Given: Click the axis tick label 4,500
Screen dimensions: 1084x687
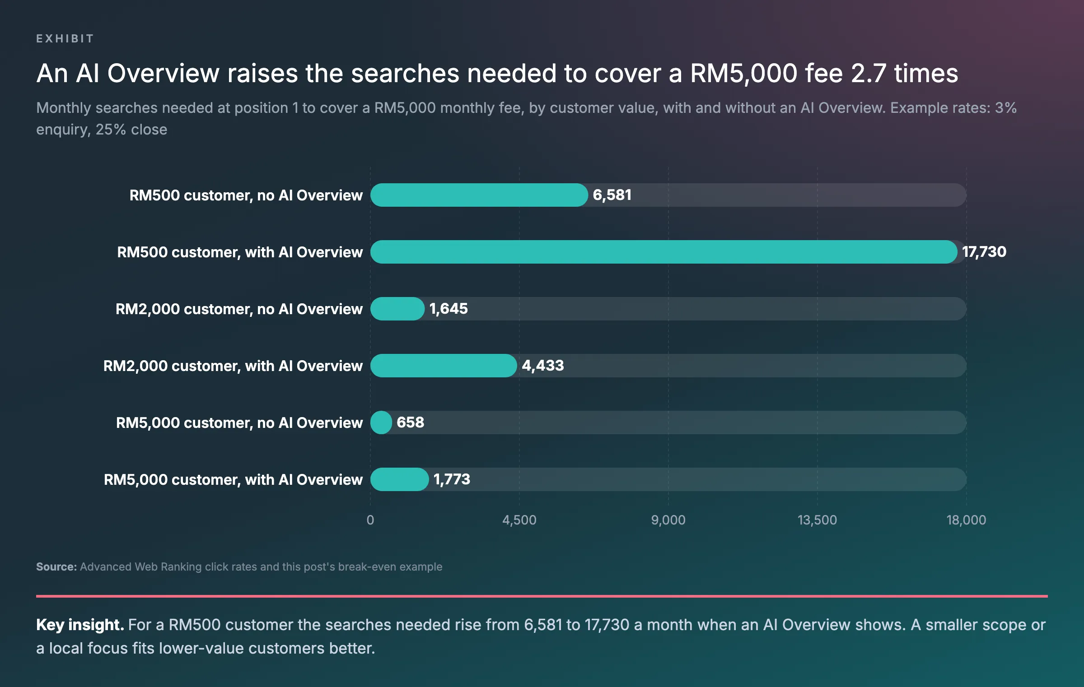Looking at the screenshot, I should 519,520.
